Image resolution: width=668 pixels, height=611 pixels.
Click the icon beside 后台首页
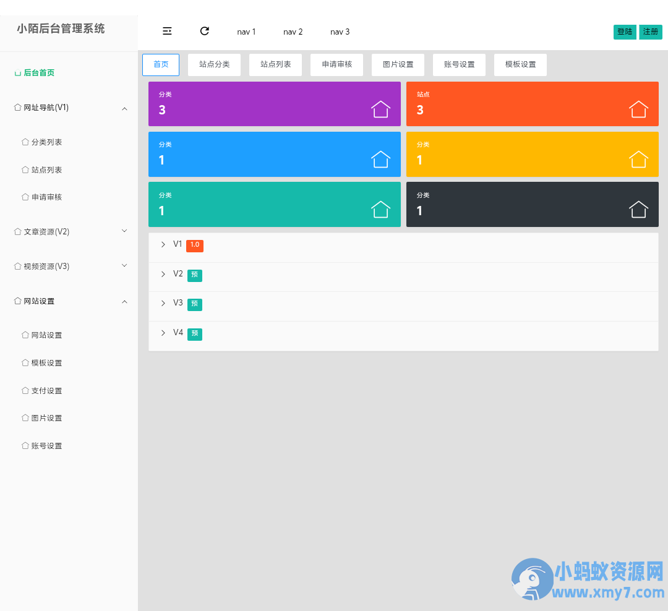point(17,73)
